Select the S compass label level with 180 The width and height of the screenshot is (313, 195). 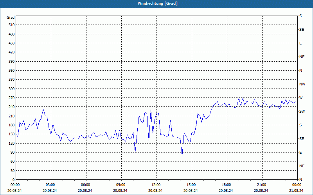[x=300, y=125]
